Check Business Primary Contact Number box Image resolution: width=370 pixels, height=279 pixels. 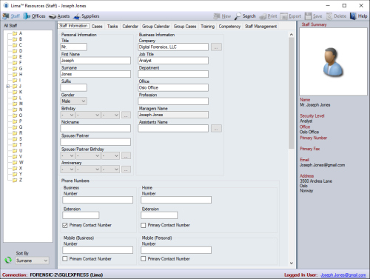pos(65,225)
